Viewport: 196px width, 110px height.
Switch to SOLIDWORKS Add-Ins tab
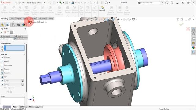click(x=45, y=19)
